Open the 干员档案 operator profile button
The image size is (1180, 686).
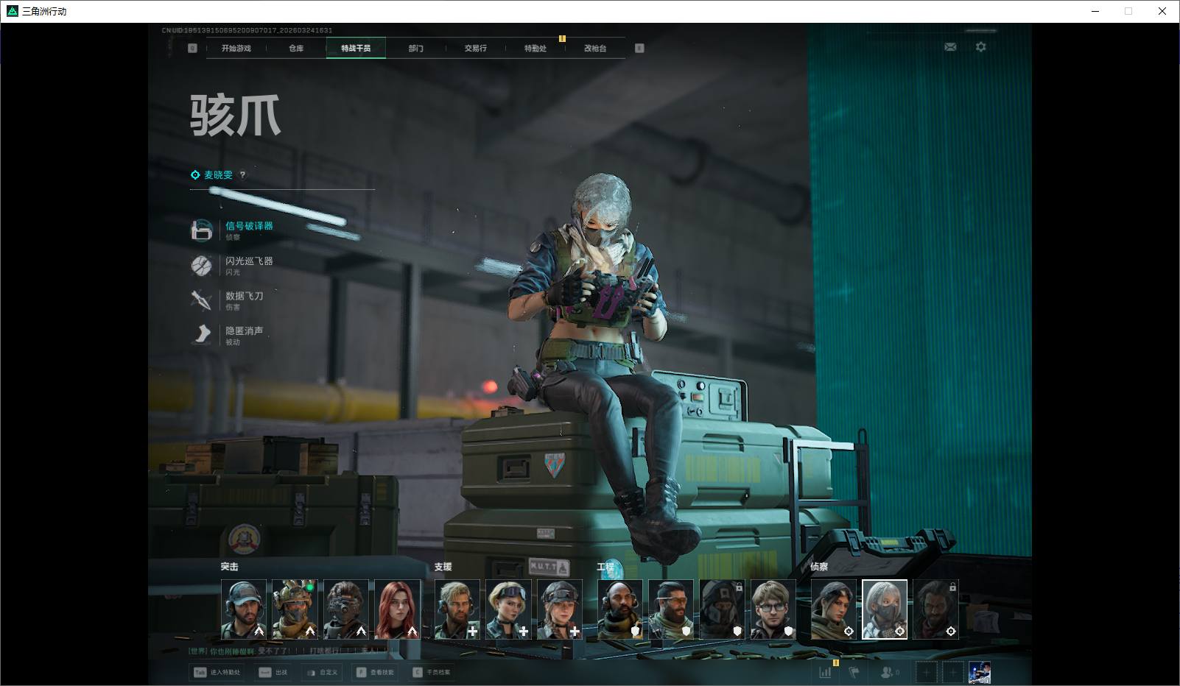(432, 672)
